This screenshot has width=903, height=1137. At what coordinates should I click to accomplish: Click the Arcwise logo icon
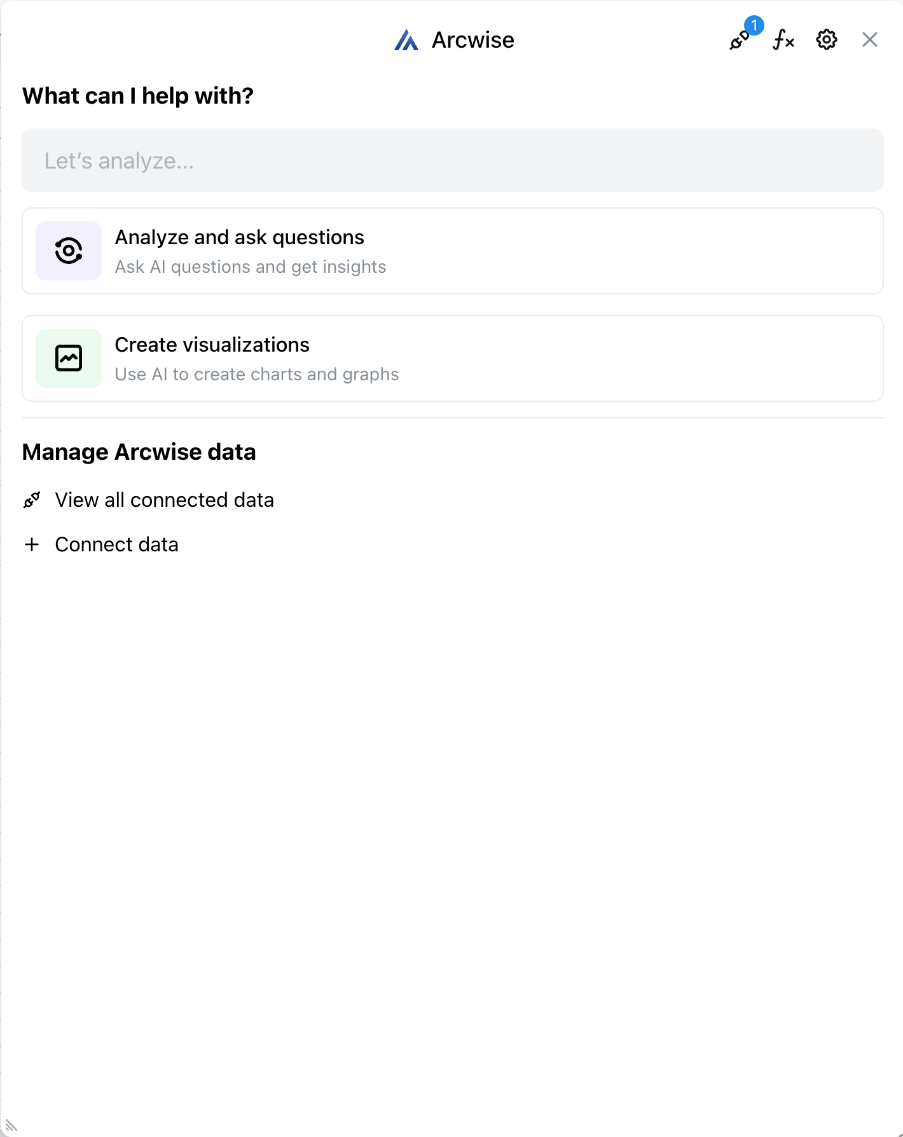click(x=406, y=40)
